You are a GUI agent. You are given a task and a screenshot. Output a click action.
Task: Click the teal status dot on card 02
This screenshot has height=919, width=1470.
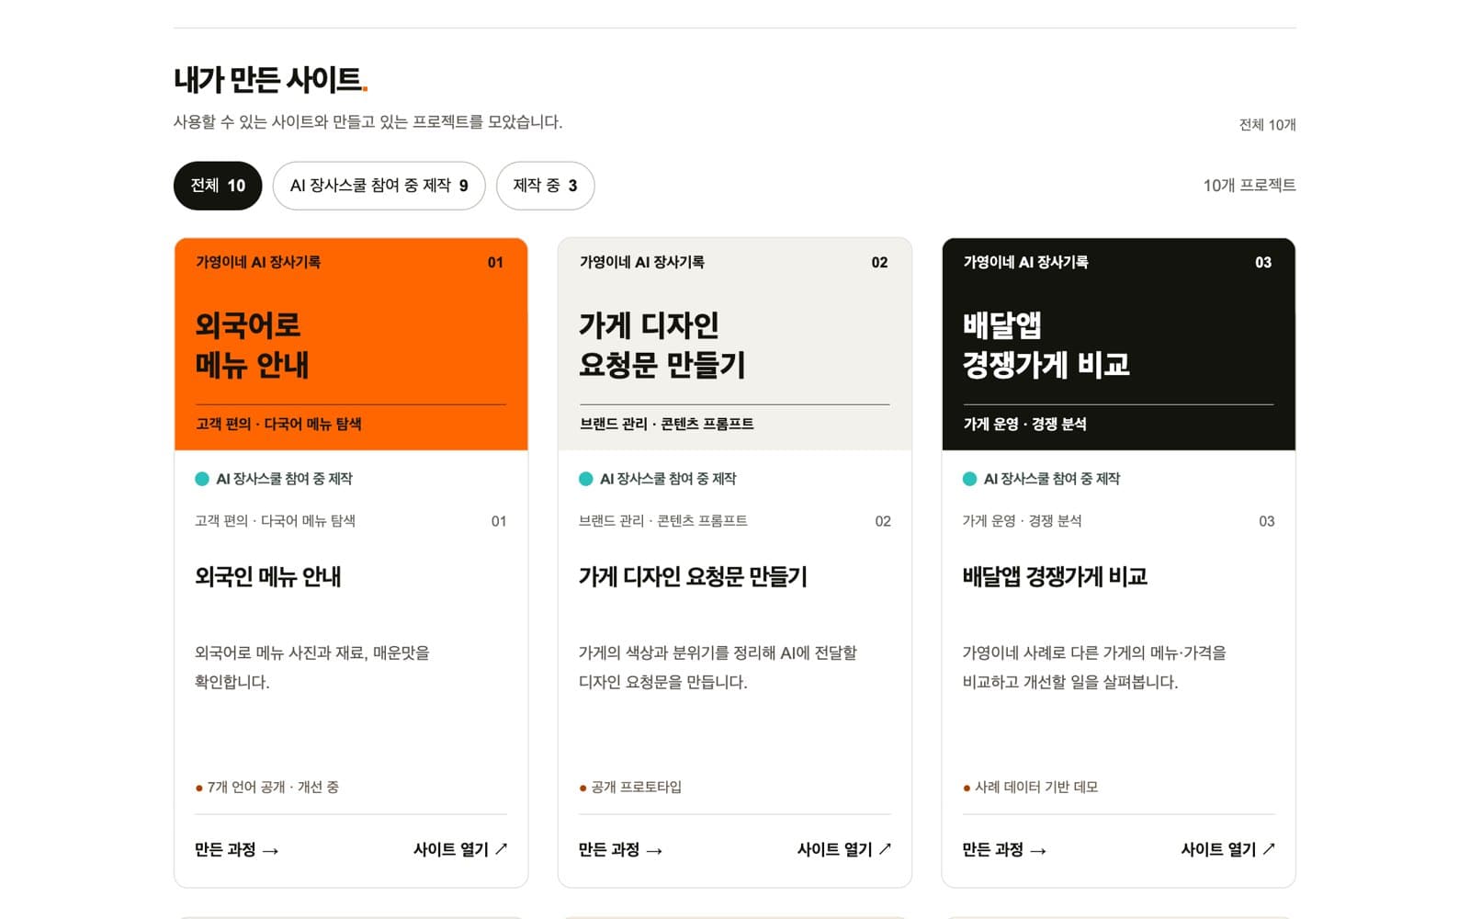click(586, 479)
